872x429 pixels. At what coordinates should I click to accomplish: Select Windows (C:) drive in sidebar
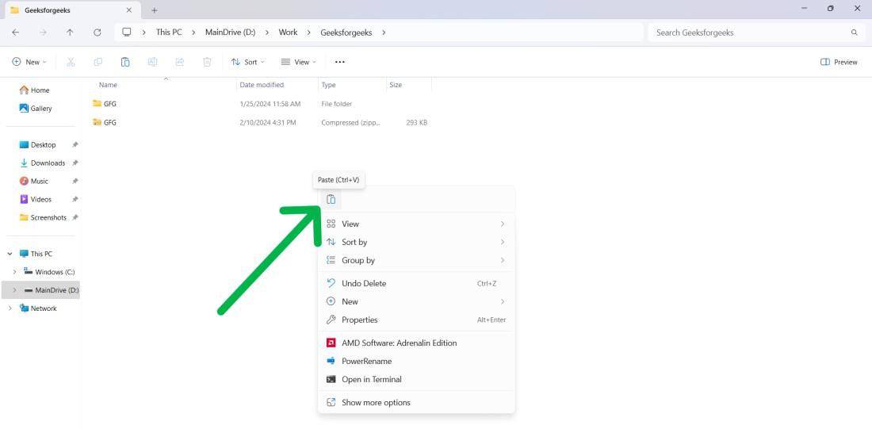click(x=55, y=272)
